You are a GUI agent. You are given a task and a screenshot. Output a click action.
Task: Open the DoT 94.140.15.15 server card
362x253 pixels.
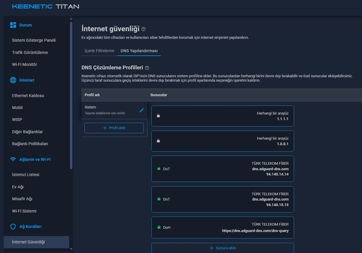click(223, 199)
